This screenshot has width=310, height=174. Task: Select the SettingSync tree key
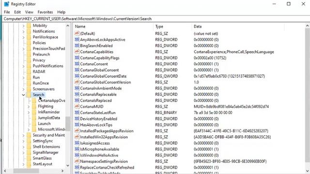click(x=43, y=141)
